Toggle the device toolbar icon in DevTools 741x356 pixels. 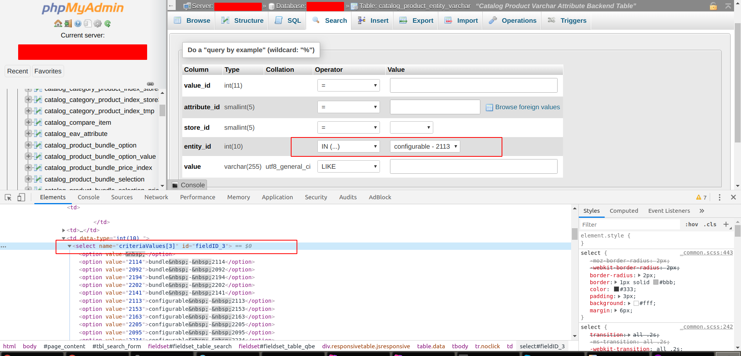pos(21,197)
